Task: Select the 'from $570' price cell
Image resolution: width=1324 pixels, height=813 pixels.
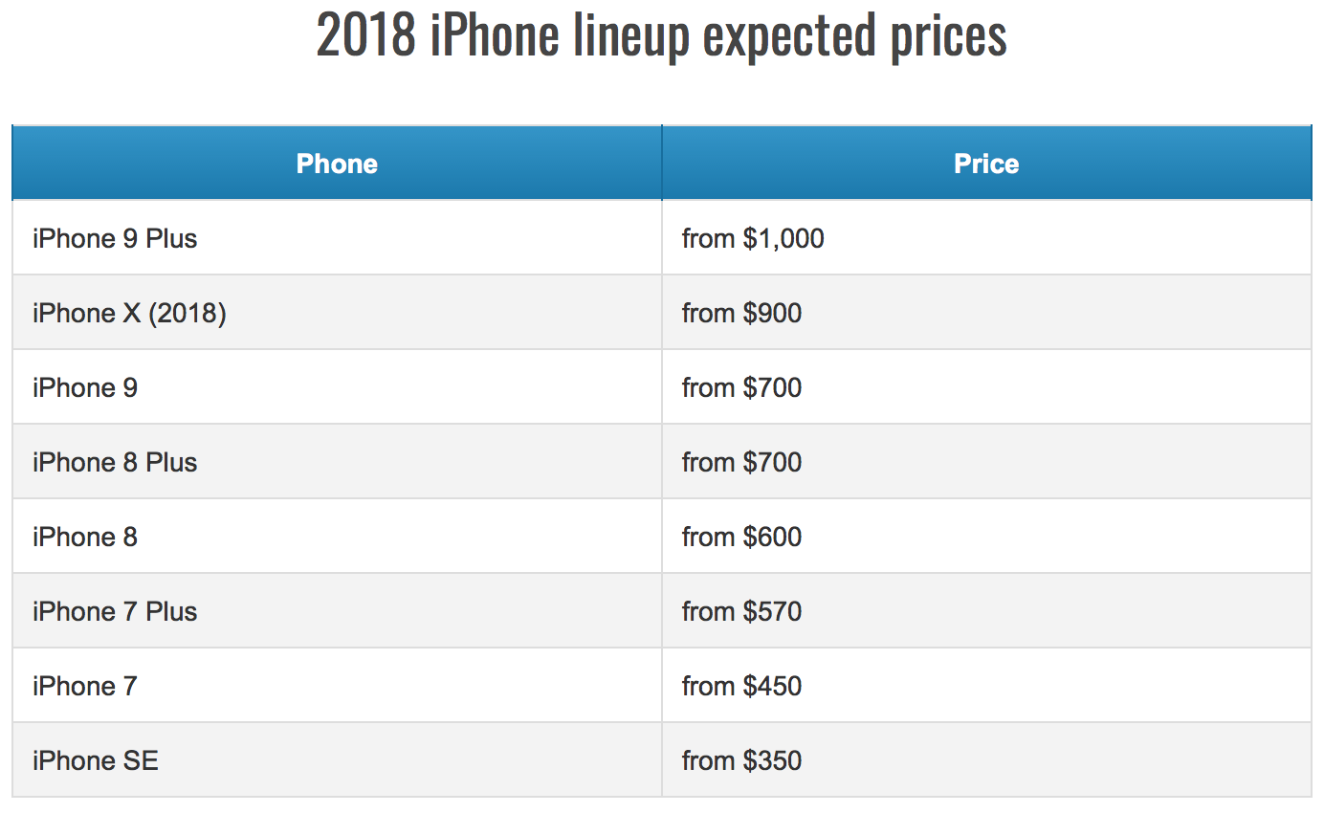Action: (741, 611)
